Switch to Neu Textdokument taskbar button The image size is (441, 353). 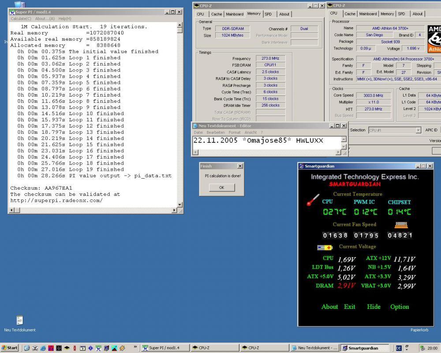pos(314,348)
